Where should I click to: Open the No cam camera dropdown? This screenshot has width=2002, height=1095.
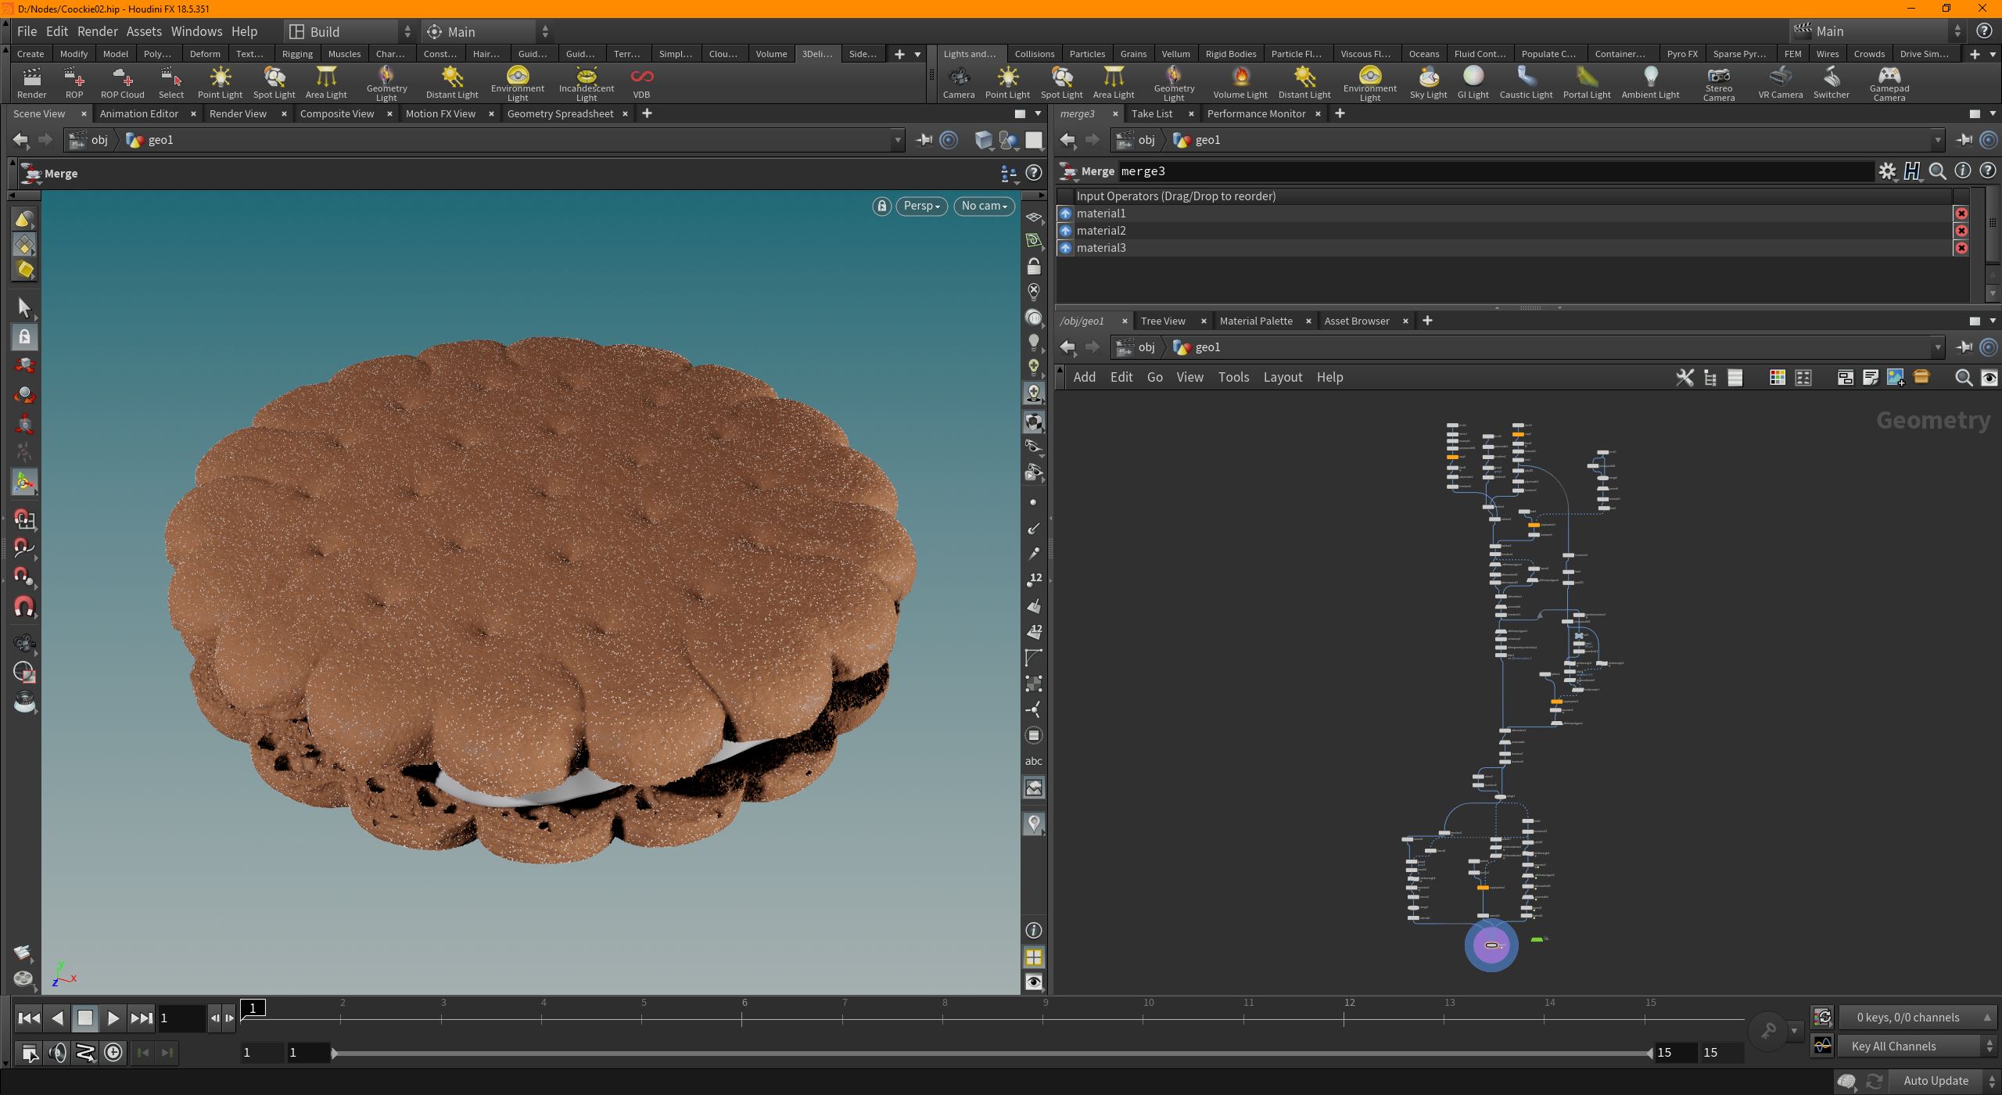click(x=984, y=206)
